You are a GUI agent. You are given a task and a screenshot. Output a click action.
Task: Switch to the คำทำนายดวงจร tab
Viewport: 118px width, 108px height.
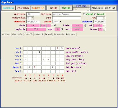point(71,34)
